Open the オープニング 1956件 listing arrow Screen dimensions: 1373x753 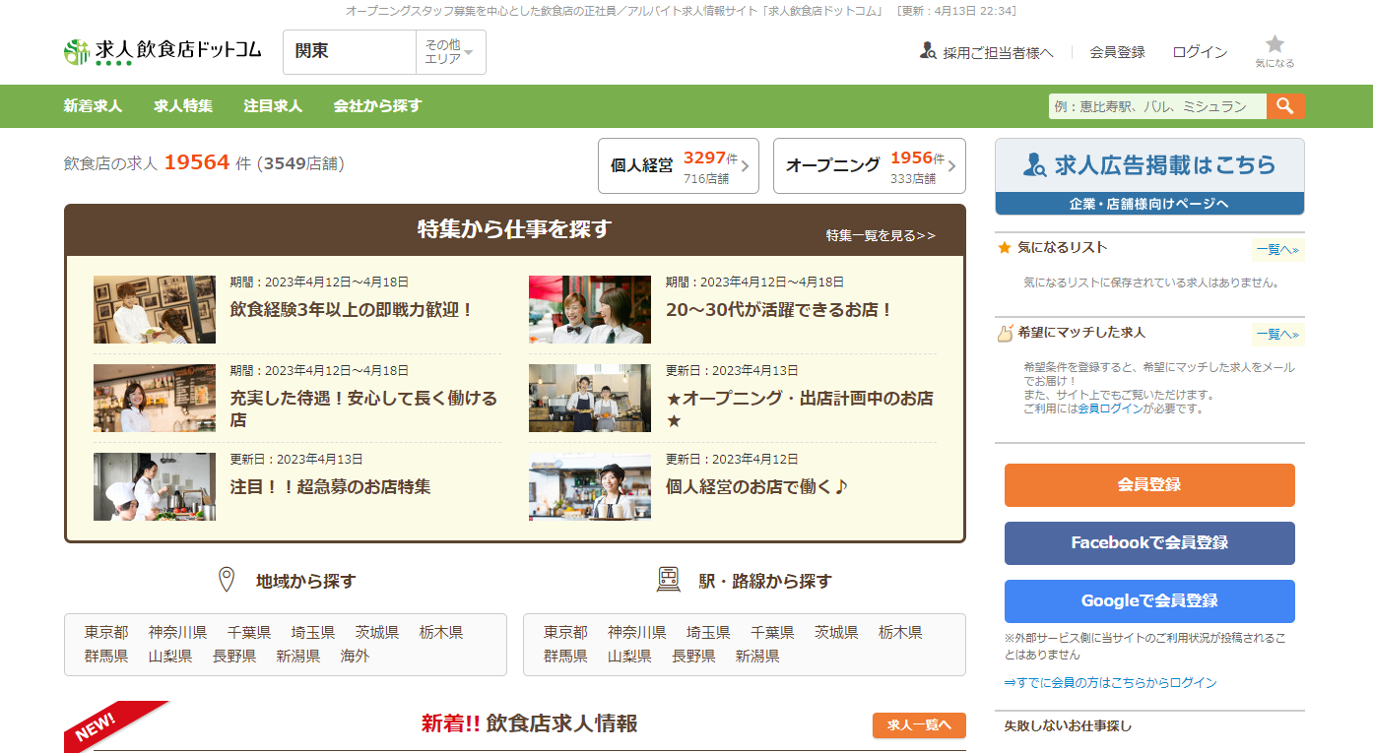click(950, 165)
